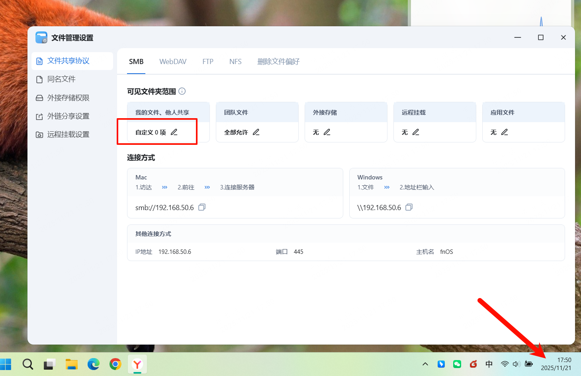This screenshot has height=376, width=581.
Task: Click the 远程挂载 card header
Action: 435,112
